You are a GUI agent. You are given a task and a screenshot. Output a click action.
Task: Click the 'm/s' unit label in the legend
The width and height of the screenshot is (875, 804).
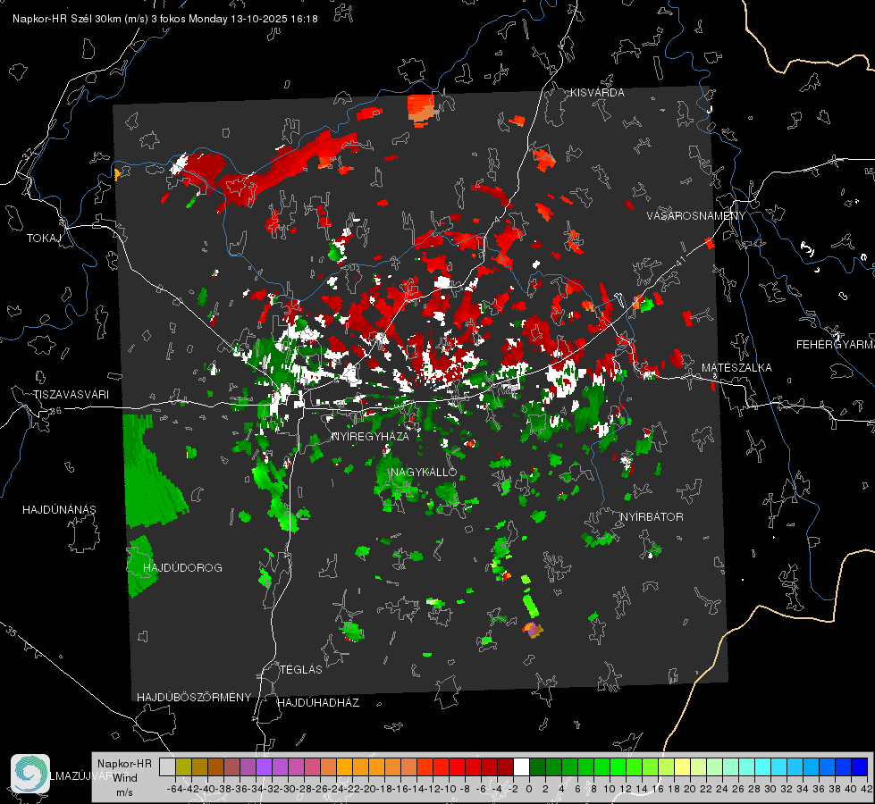[x=124, y=792]
